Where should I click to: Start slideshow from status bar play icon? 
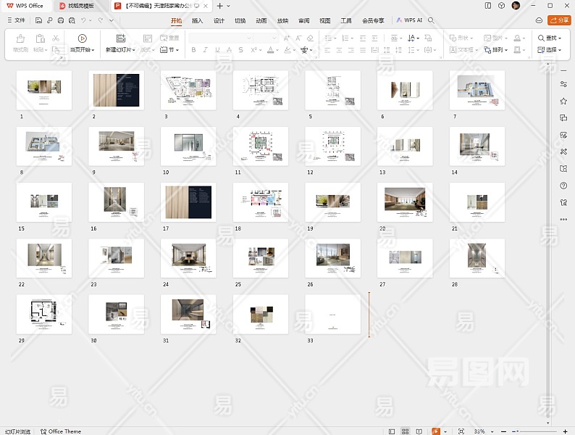pyautogui.click(x=436, y=431)
